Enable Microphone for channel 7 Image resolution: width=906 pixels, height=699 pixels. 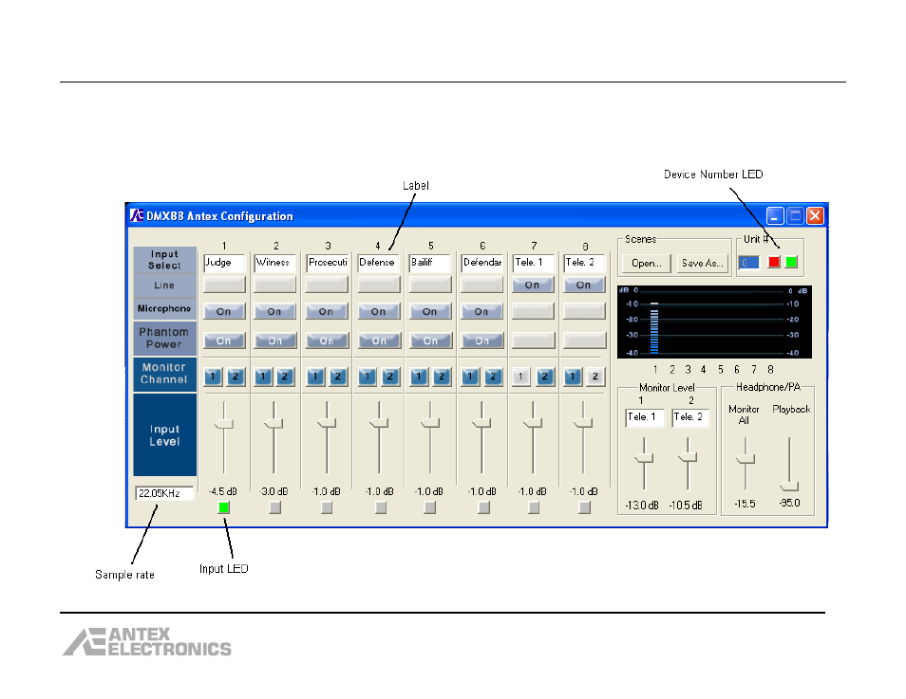(533, 312)
